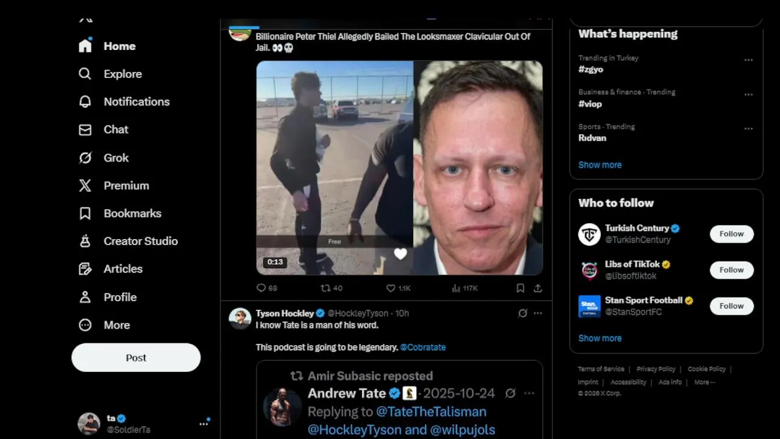The width and height of the screenshot is (780, 439).
Task: Click the Notifications bell icon
Action: 85,102
